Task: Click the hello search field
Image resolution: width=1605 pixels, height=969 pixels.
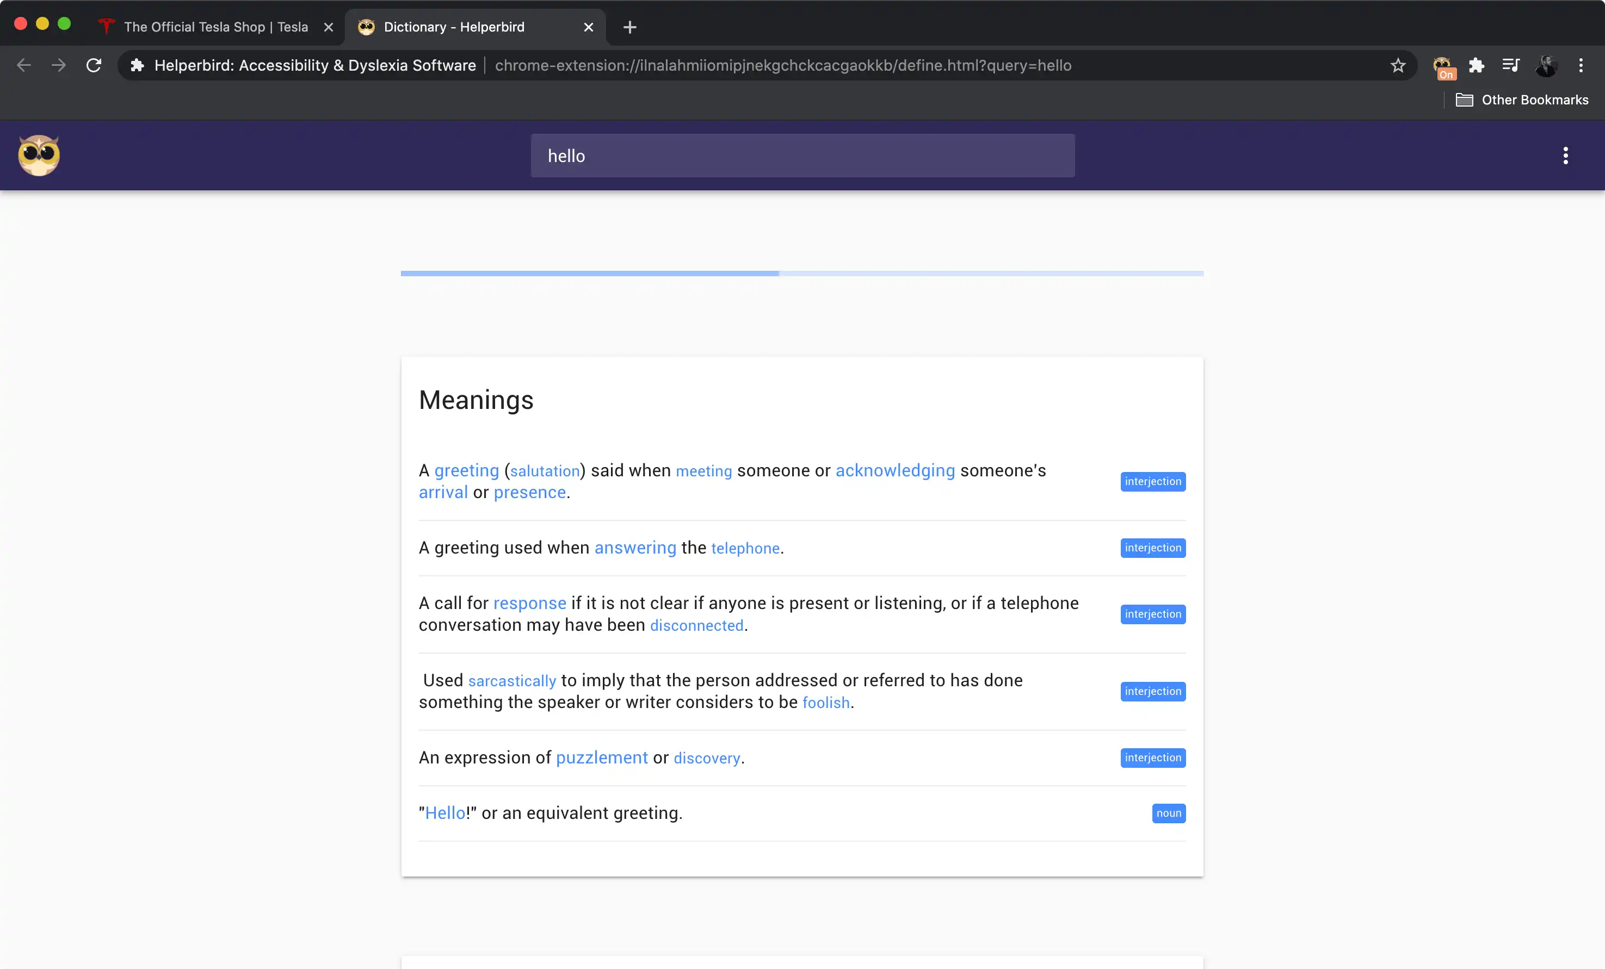Action: [802, 156]
